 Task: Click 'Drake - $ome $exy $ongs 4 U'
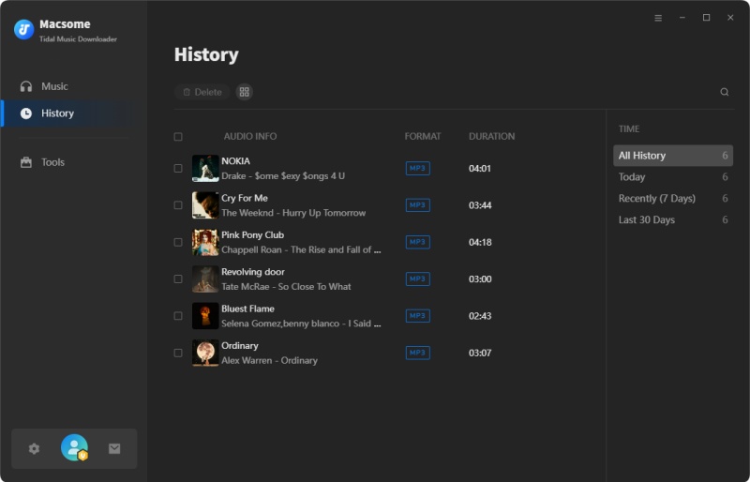[x=283, y=176]
